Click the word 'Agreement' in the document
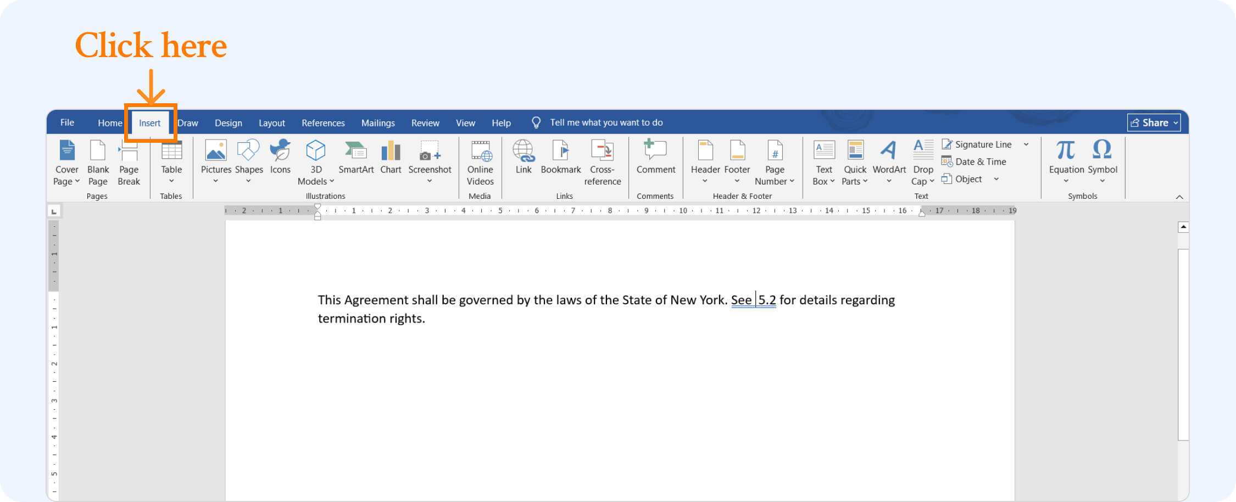Image resolution: width=1236 pixels, height=502 pixels. click(x=376, y=300)
